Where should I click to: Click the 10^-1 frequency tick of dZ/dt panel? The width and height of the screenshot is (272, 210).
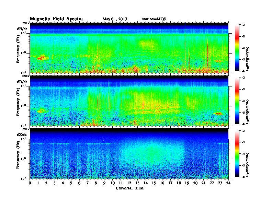pyautogui.click(x=23, y=178)
